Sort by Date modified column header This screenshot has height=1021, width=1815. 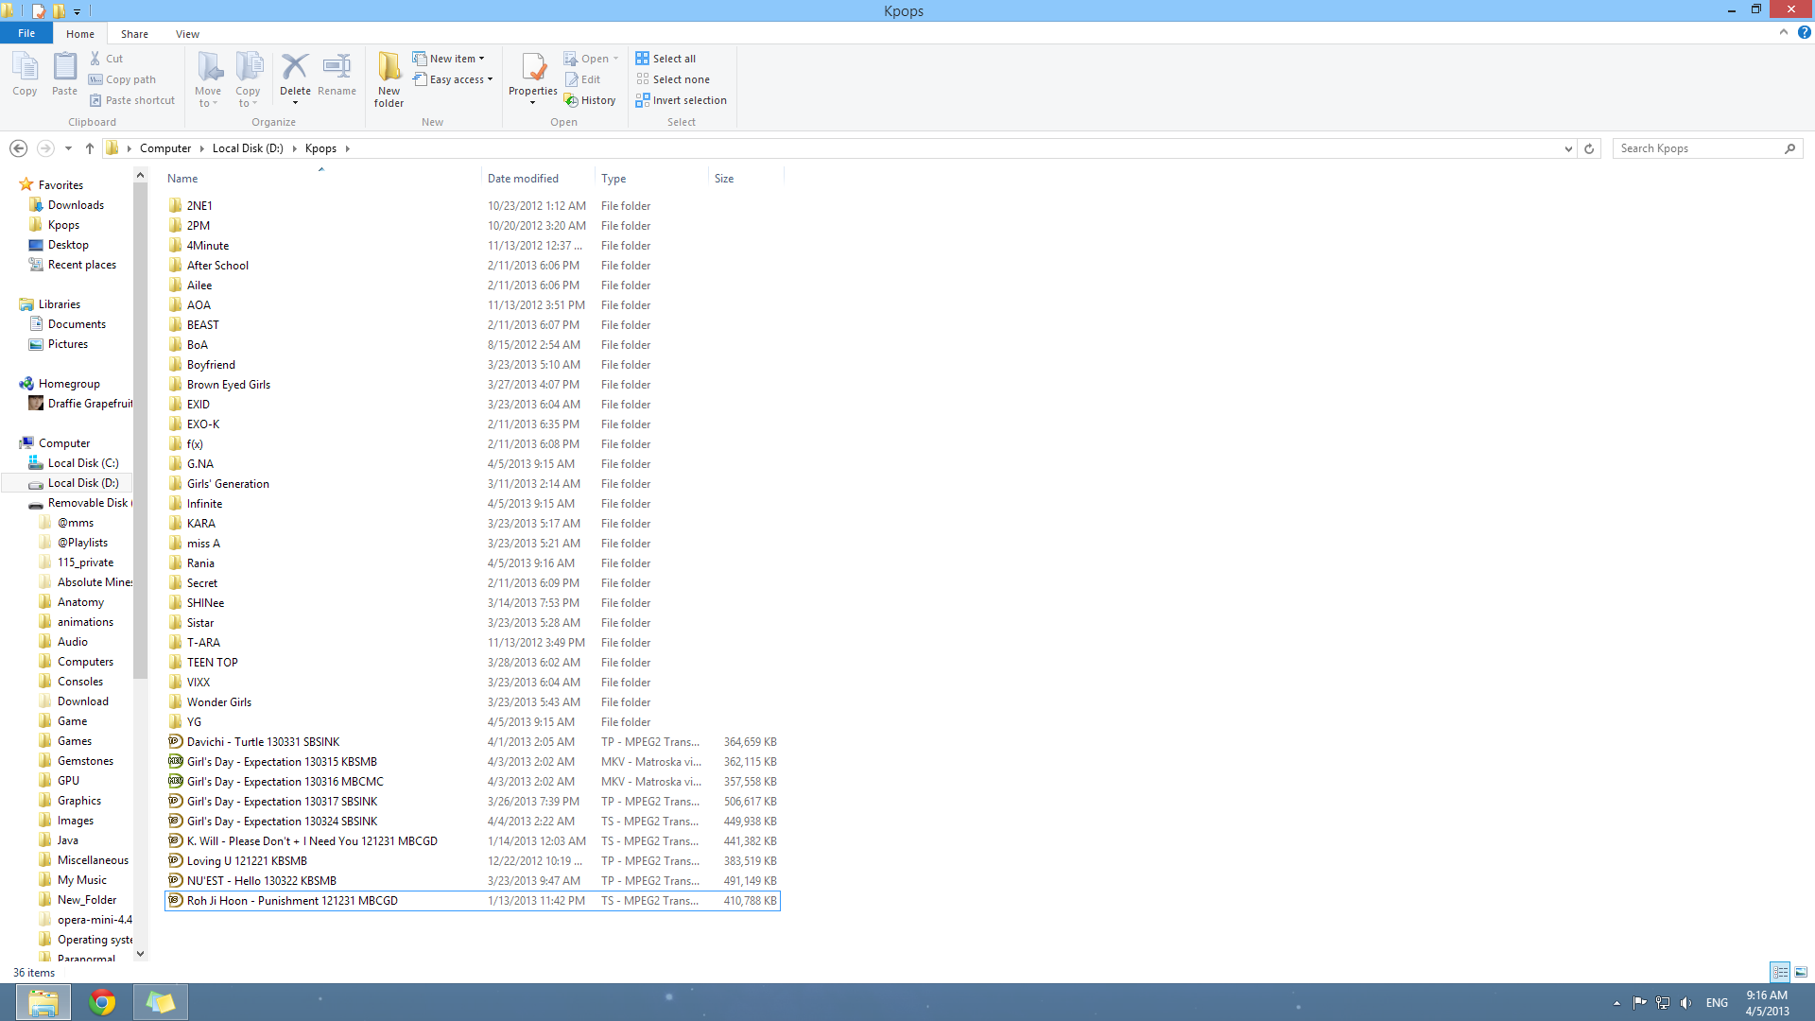[x=523, y=179]
